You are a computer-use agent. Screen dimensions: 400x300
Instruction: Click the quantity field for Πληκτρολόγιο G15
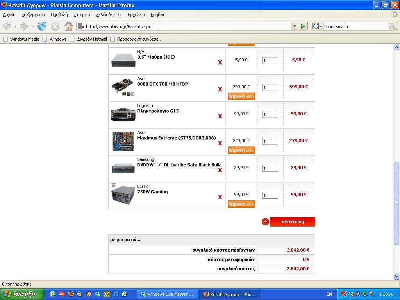point(270,114)
